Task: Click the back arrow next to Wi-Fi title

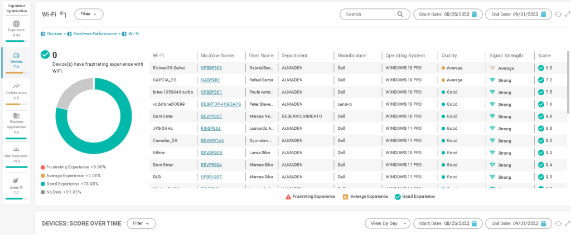Action: (x=63, y=14)
